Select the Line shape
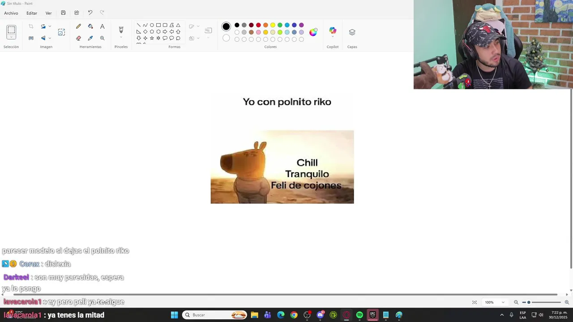The height and width of the screenshot is (322, 573). click(x=138, y=25)
